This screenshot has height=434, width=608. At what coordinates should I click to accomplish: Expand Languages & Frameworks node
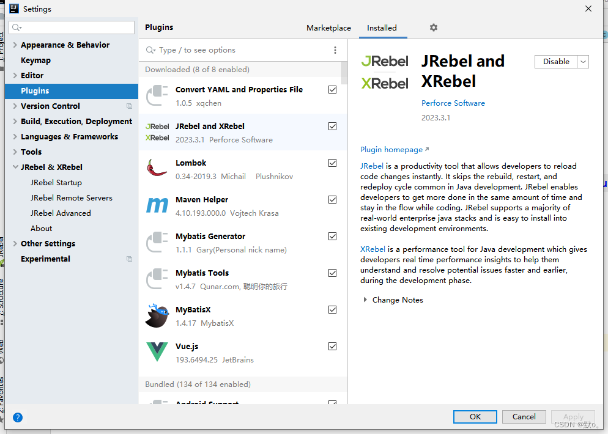[15, 137]
